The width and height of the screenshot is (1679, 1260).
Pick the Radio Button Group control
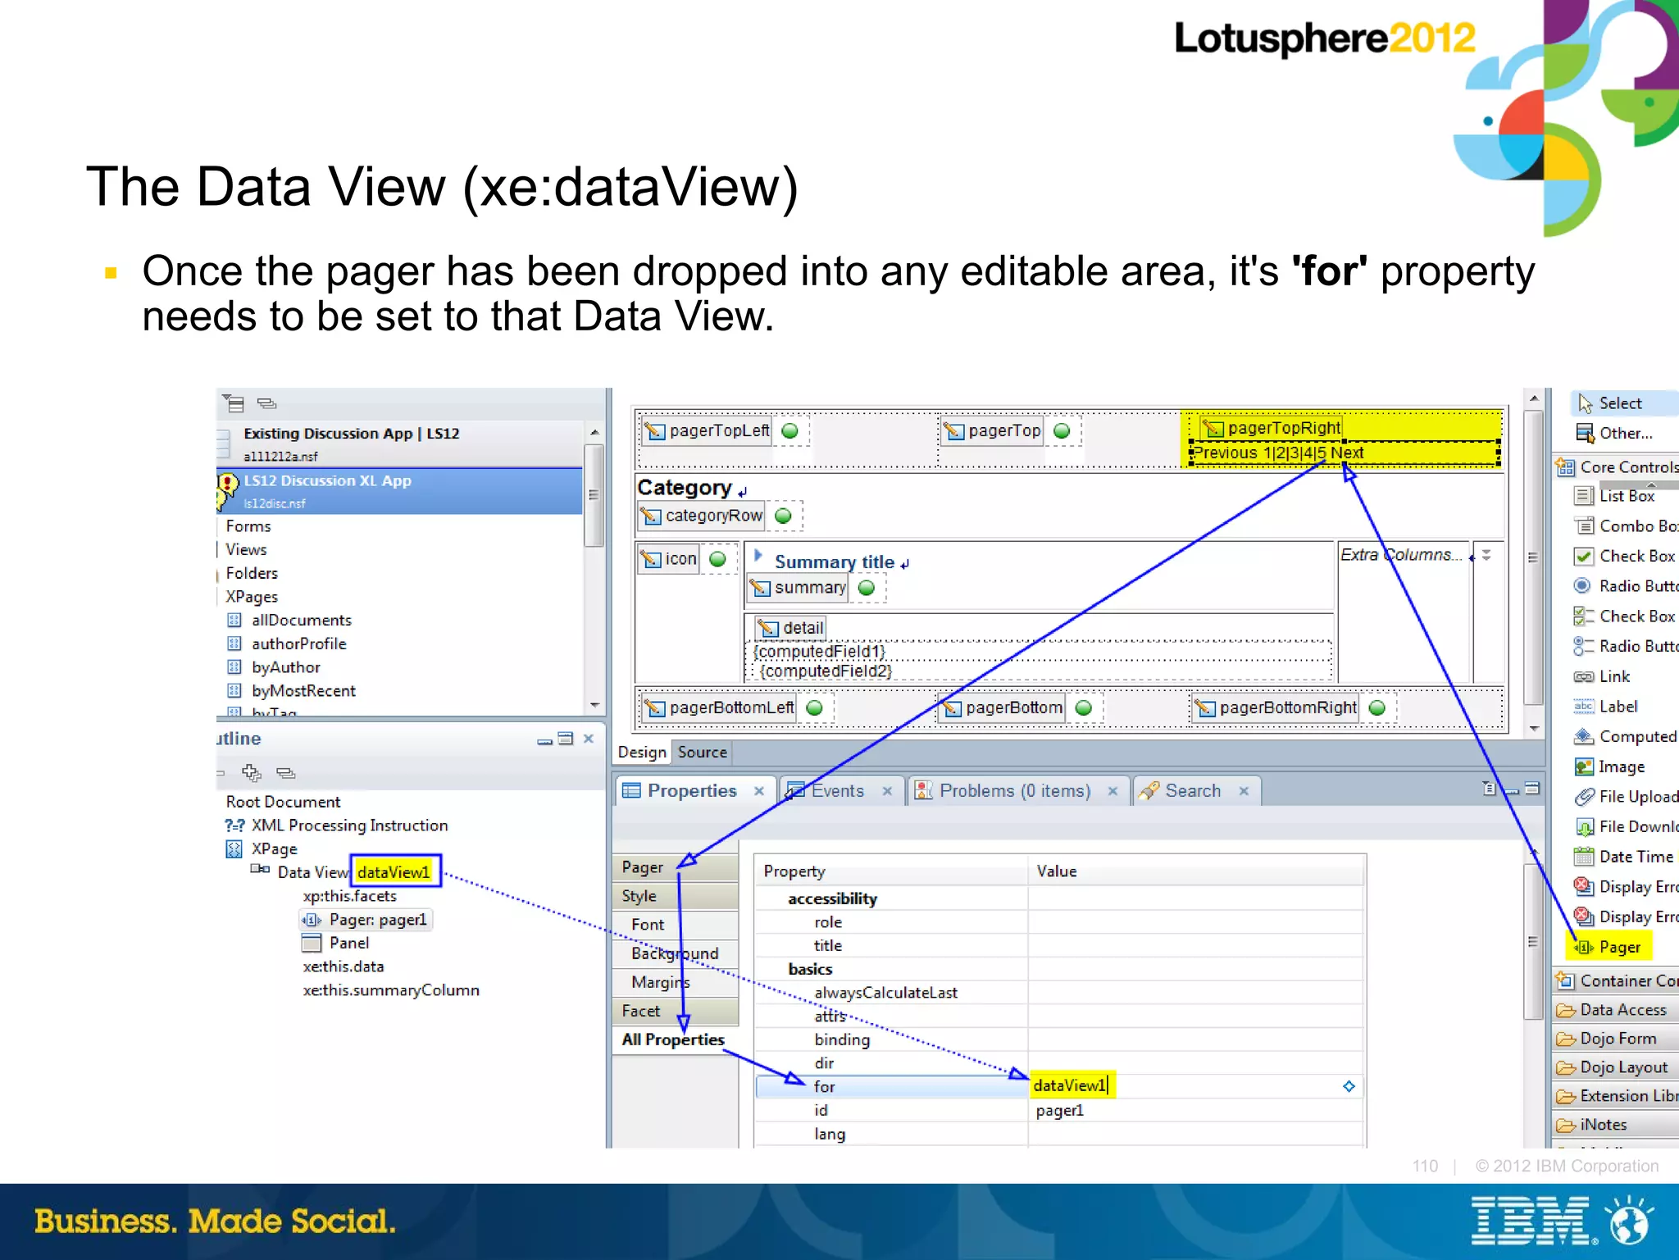[1625, 646]
